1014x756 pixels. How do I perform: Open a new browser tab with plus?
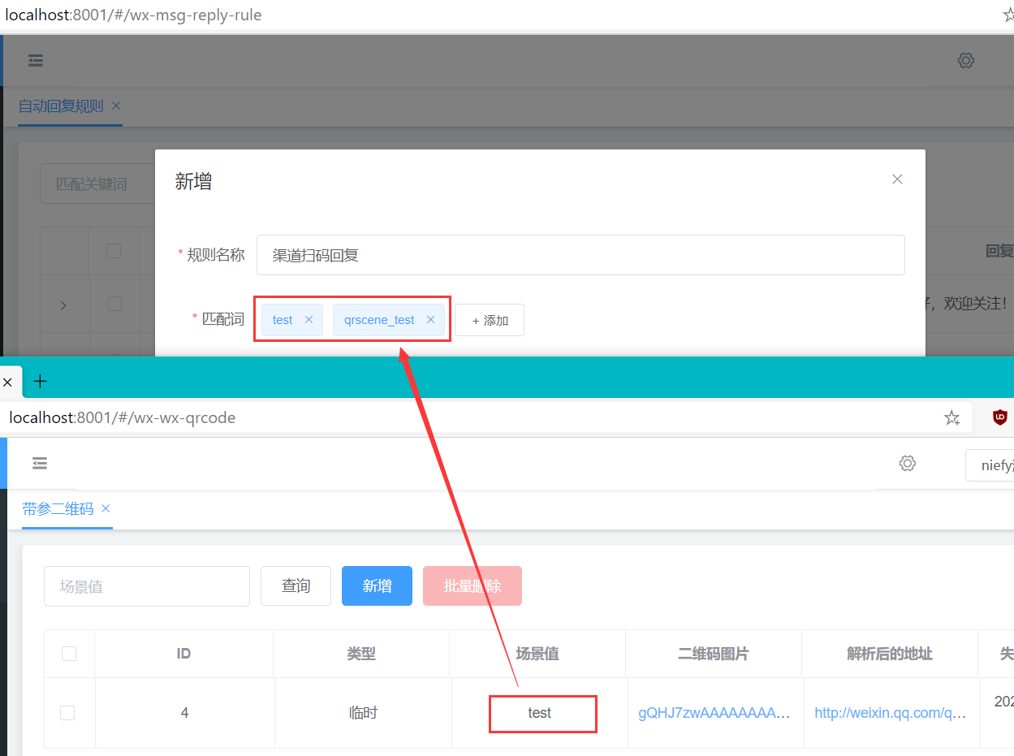click(x=40, y=381)
